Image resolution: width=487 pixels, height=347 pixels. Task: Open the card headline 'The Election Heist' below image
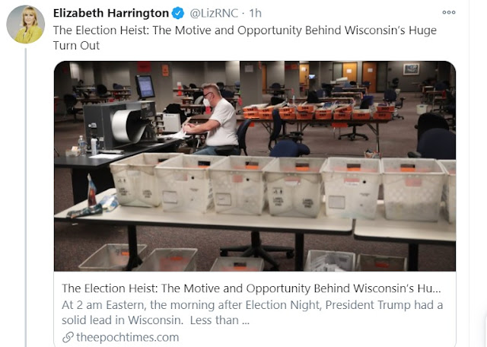251,288
